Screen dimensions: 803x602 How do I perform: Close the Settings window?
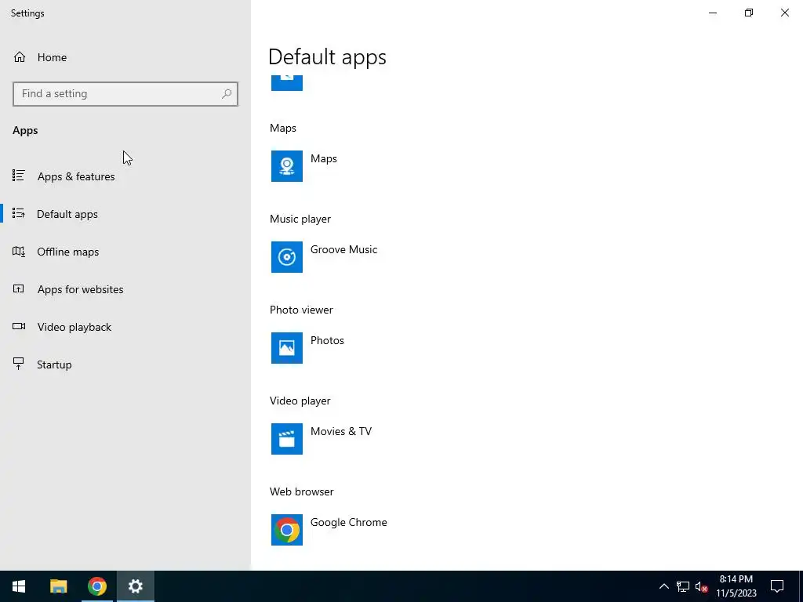784,13
